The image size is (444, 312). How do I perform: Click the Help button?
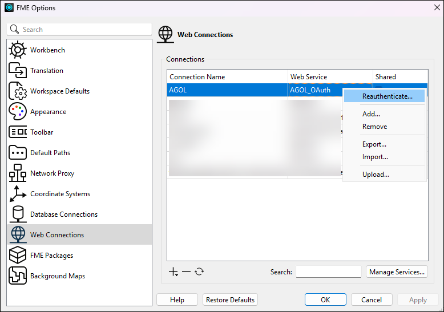point(177,299)
